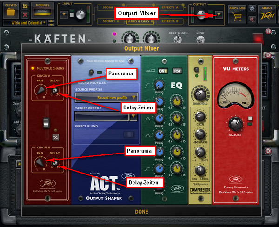The image size is (279, 227).
Task: Click the compressor 4:1 Limit ratio knob
Action: point(200,152)
